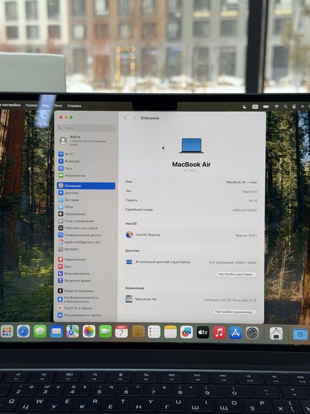Open Messages from the Dock
This screenshot has width=310, height=414.
[x=40, y=331]
